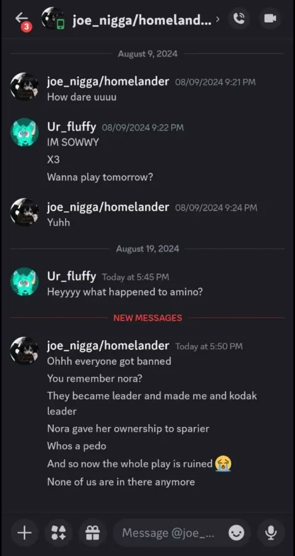Viewport: 295px width, 556px height.
Task: Open the apps launcher icon
Action: [x=58, y=533]
